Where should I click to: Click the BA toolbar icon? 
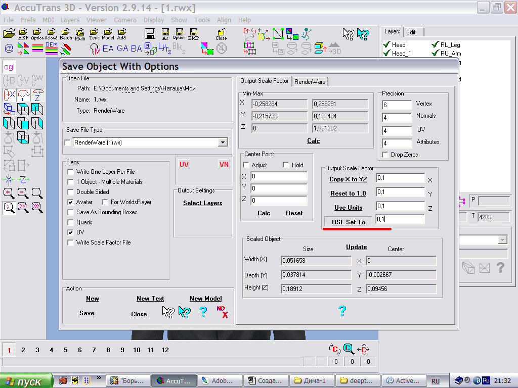click(136, 48)
